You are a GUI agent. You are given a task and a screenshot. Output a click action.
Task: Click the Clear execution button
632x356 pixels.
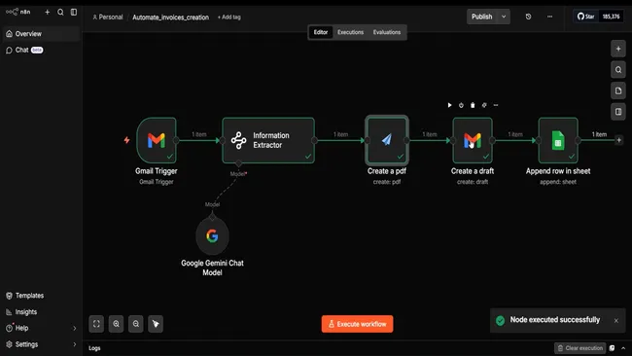click(580, 348)
